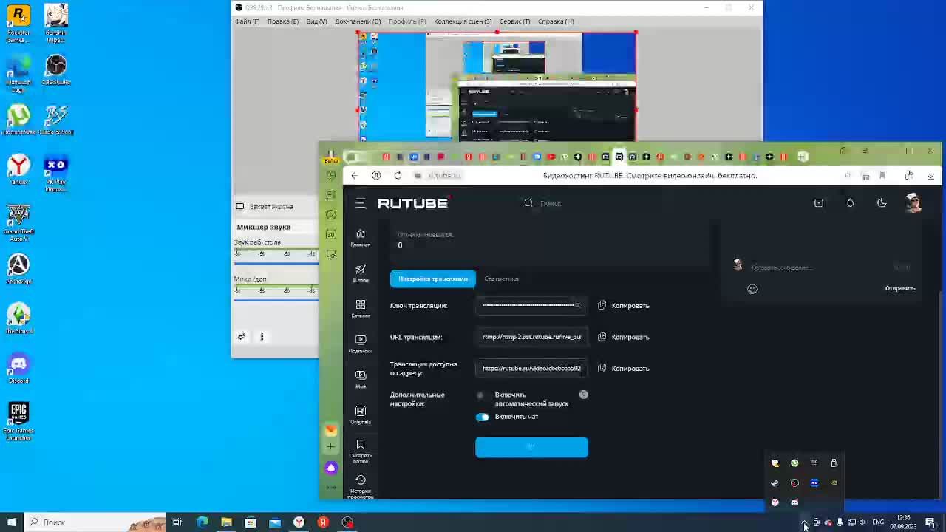This screenshot has height=532, width=946.
Task: Click the browser back arrow
Action: pyautogui.click(x=354, y=176)
